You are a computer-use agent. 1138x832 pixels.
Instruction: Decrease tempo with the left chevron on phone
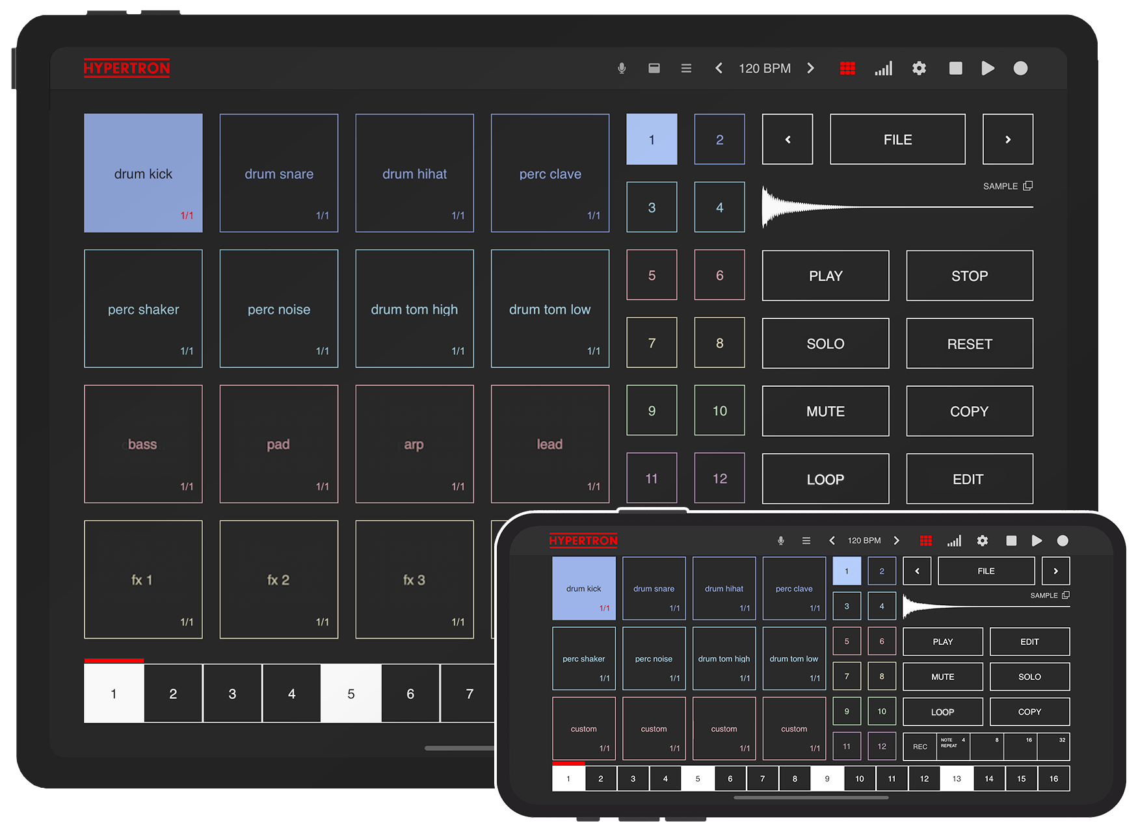(832, 541)
